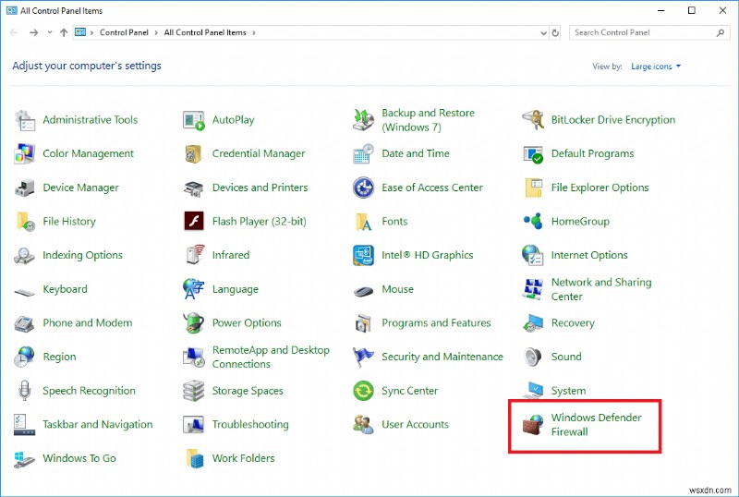Click the Backup and Restore icon
739x497 pixels.
363,120
